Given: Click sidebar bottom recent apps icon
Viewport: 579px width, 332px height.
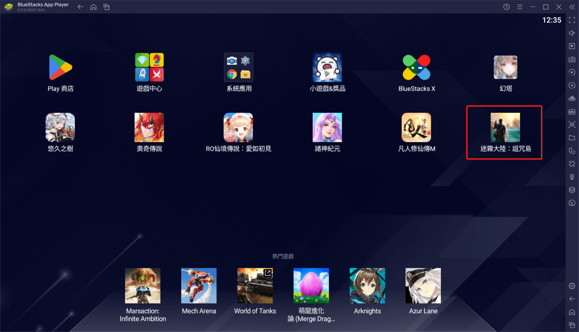Looking at the screenshot, I should 572,325.
